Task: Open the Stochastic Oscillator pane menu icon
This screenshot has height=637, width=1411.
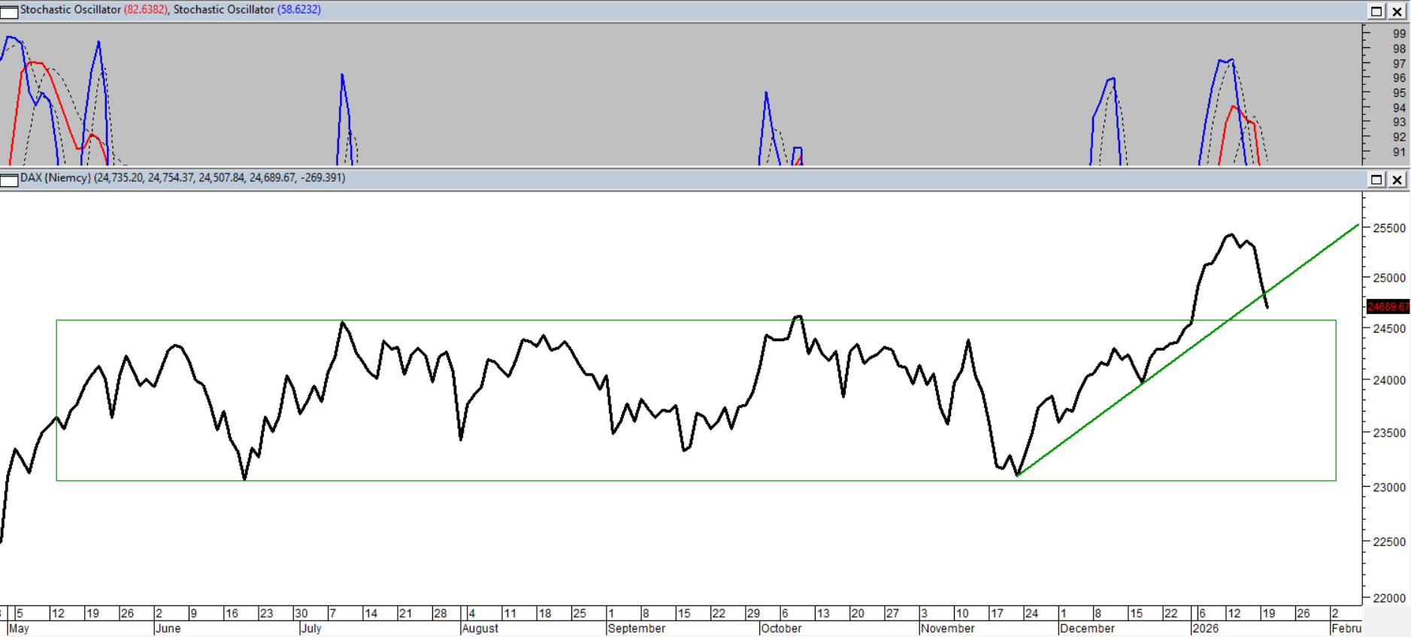Action: tap(9, 11)
